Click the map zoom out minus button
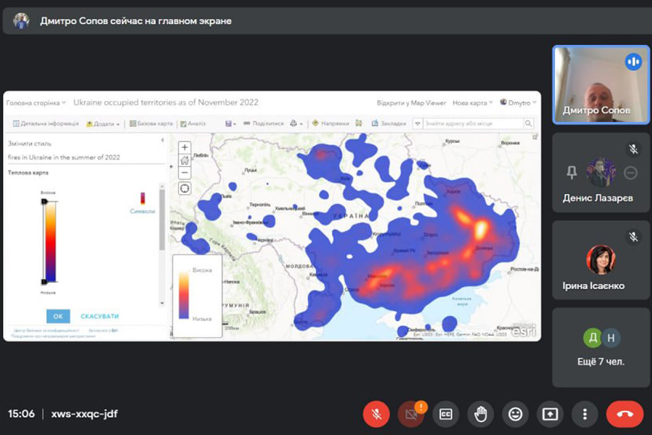652x435 pixels. [x=185, y=173]
